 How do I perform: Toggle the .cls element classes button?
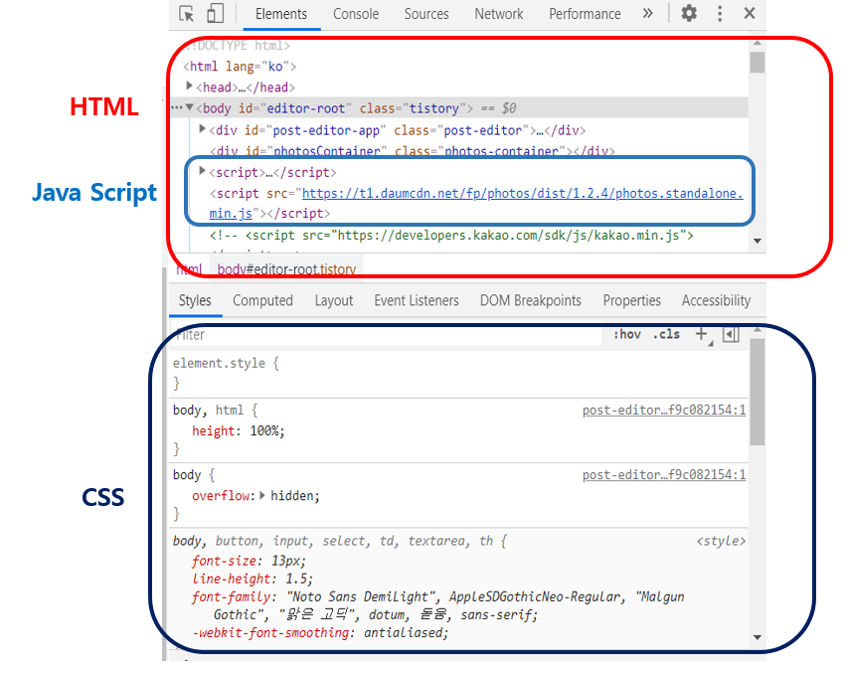667,335
